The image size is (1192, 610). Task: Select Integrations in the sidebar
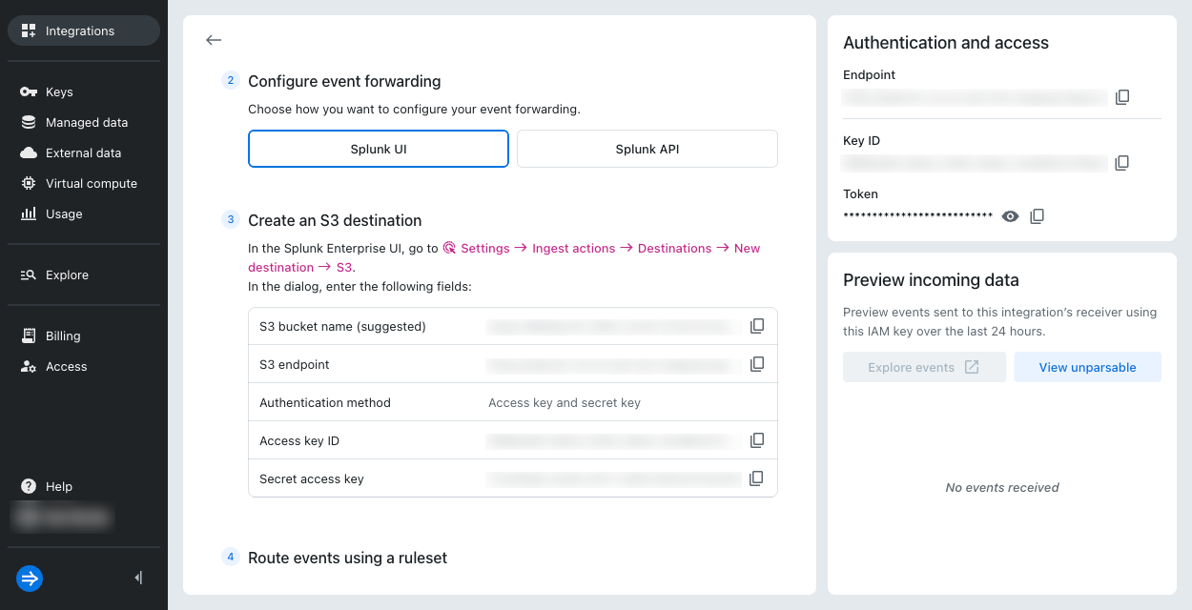tap(84, 30)
